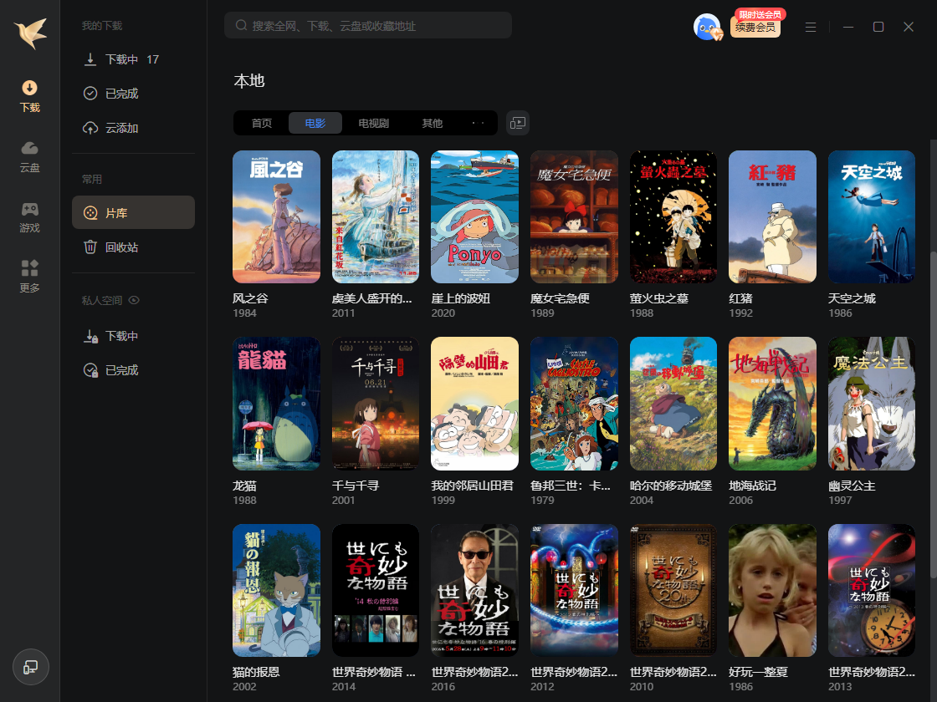
Task: Open the 地海战记 poster
Action: (772, 404)
